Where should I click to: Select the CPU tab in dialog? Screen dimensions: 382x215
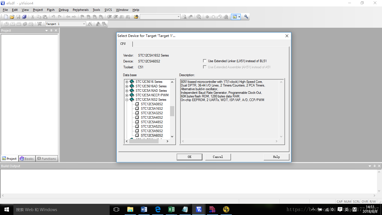[125, 44]
